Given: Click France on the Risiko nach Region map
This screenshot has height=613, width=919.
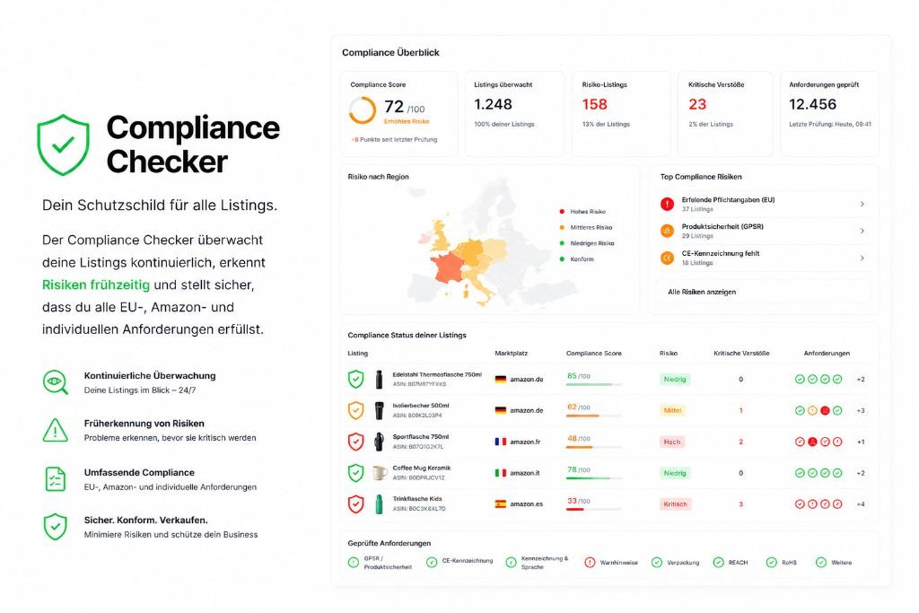Looking at the screenshot, I should point(451,268).
